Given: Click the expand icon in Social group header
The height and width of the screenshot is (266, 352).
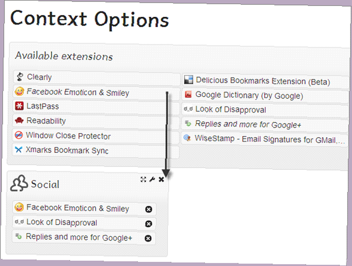Looking at the screenshot, I should [x=143, y=180].
